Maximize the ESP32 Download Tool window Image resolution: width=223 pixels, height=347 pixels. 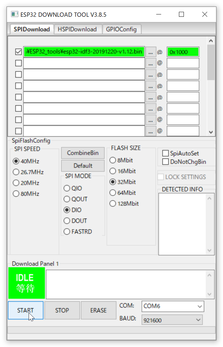[x=181, y=14]
